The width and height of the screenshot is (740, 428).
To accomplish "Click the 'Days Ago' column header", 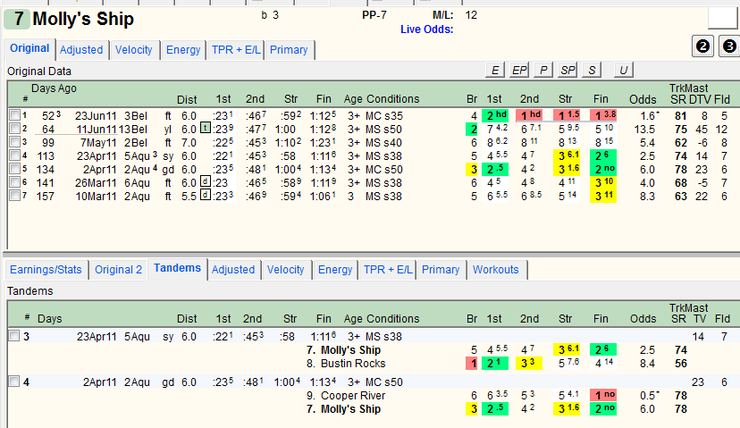I will pyautogui.click(x=54, y=88).
